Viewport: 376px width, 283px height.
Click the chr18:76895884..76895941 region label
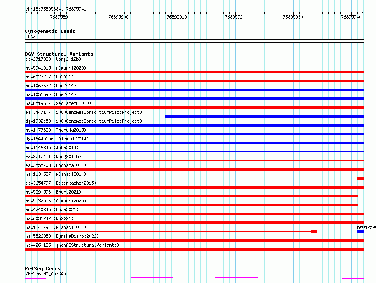pyautogui.click(x=56, y=9)
